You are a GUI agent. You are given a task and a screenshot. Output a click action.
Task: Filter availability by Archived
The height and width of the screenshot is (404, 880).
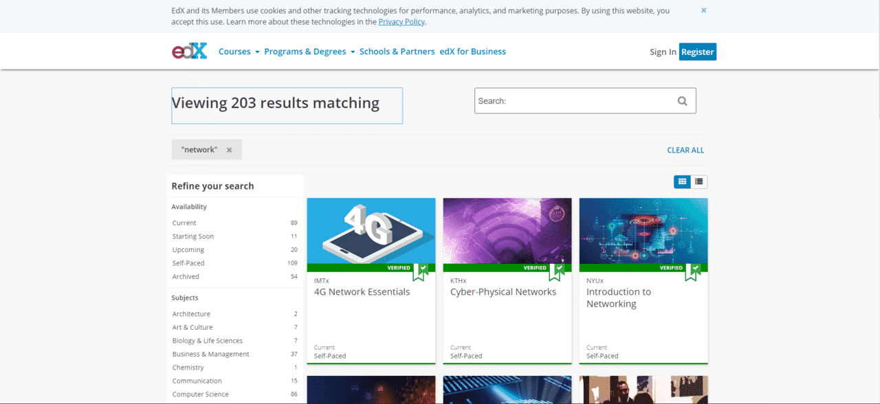[x=235, y=277]
